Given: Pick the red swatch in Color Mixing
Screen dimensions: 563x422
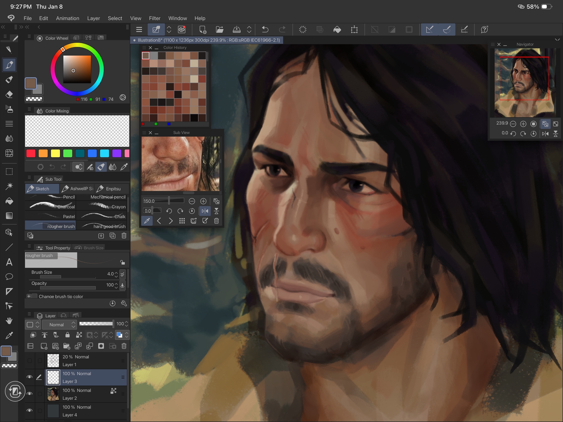Looking at the screenshot, I should pos(31,153).
